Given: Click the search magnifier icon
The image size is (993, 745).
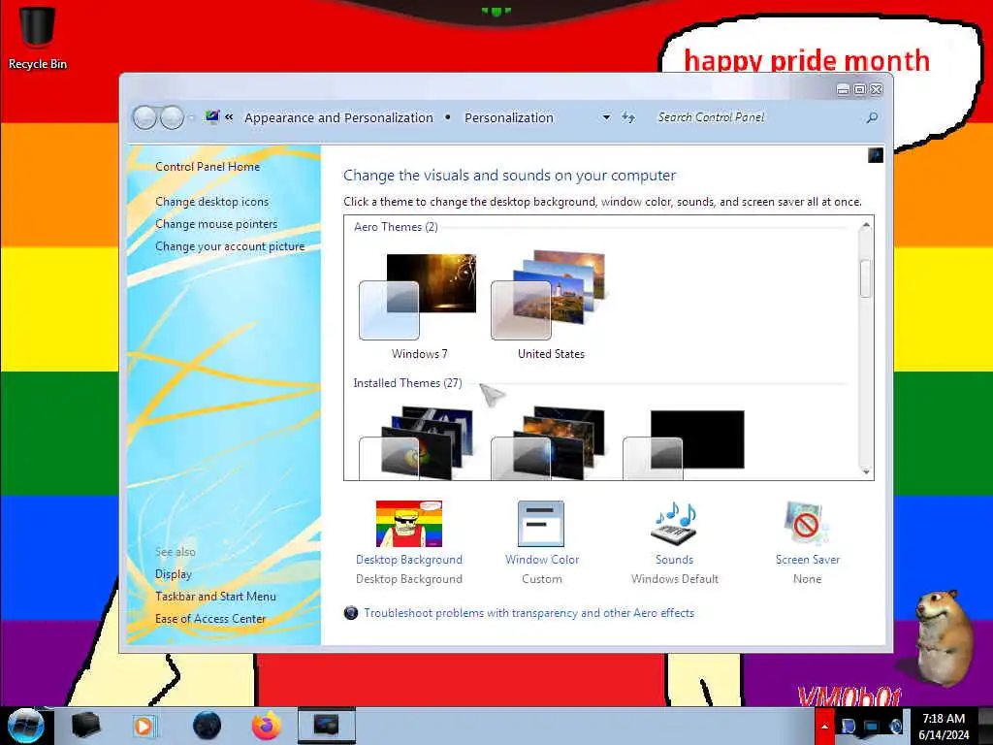Looking at the screenshot, I should tap(872, 117).
